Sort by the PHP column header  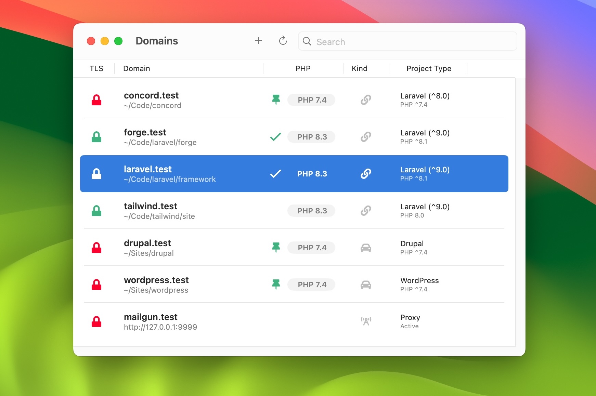coord(303,68)
